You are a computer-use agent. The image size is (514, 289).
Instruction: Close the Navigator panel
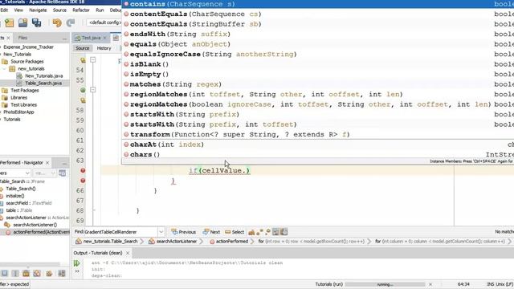pos(47,162)
